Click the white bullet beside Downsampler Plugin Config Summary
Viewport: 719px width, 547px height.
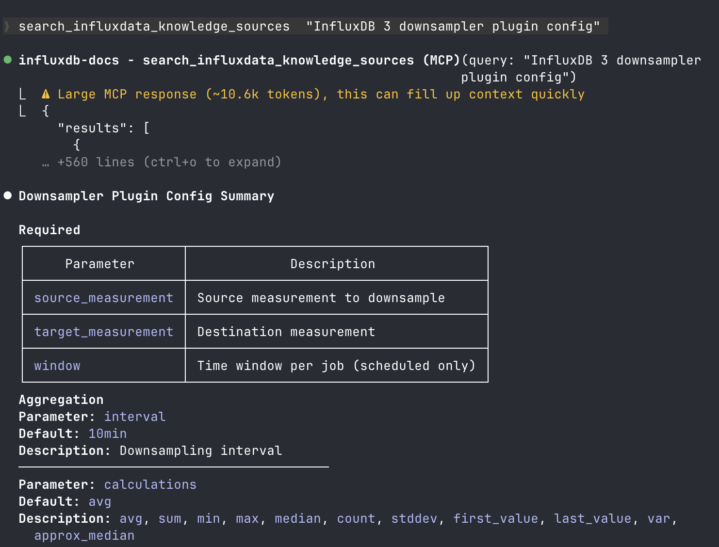tap(7, 195)
